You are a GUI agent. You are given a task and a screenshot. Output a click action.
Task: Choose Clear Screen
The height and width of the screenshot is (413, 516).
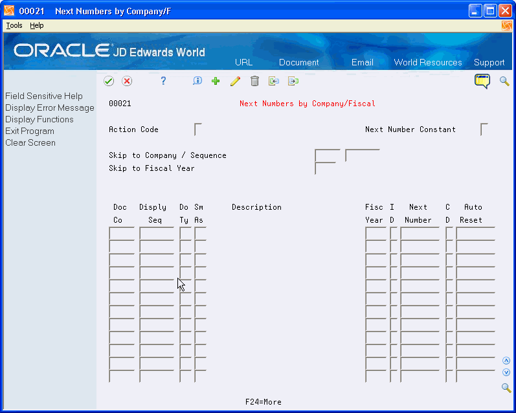coord(30,143)
